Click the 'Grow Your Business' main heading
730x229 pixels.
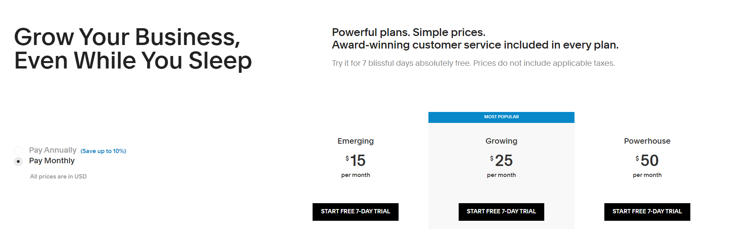point(133,49)
